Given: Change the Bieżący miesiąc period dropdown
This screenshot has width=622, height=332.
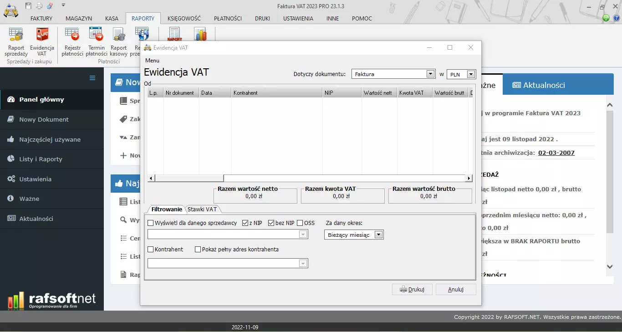Looking at the screenshot, I should click(378, 234).
